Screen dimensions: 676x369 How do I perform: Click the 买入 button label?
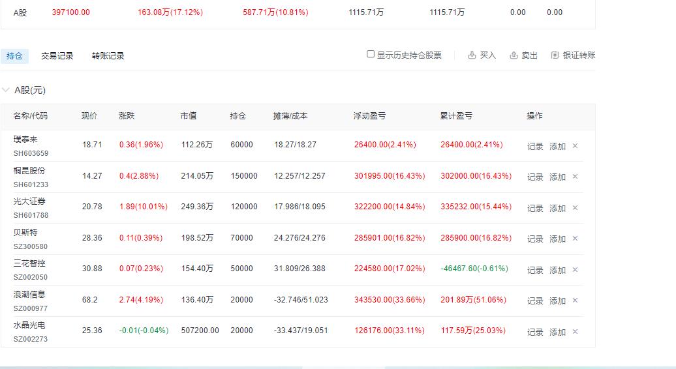487,55
